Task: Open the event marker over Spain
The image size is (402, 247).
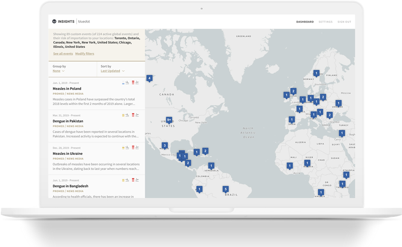Action: [x=292, y=119]
